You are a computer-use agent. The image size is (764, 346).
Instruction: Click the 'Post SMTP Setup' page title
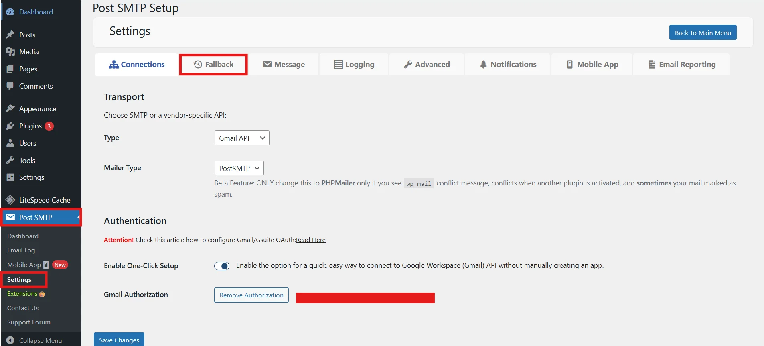pos(136,8)
